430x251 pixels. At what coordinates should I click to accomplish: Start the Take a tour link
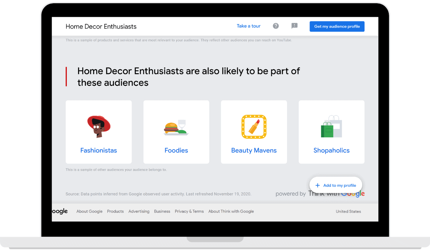(249, 26)
